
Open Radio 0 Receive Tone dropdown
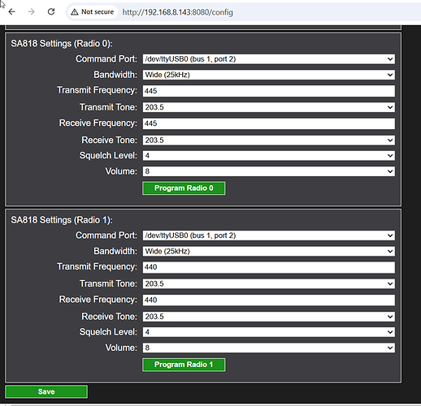(269, 140)
